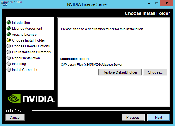Click the gray circle next to Installing...
Image resolution: width=175 pixels, height=126 pixels.
[9, 64]
